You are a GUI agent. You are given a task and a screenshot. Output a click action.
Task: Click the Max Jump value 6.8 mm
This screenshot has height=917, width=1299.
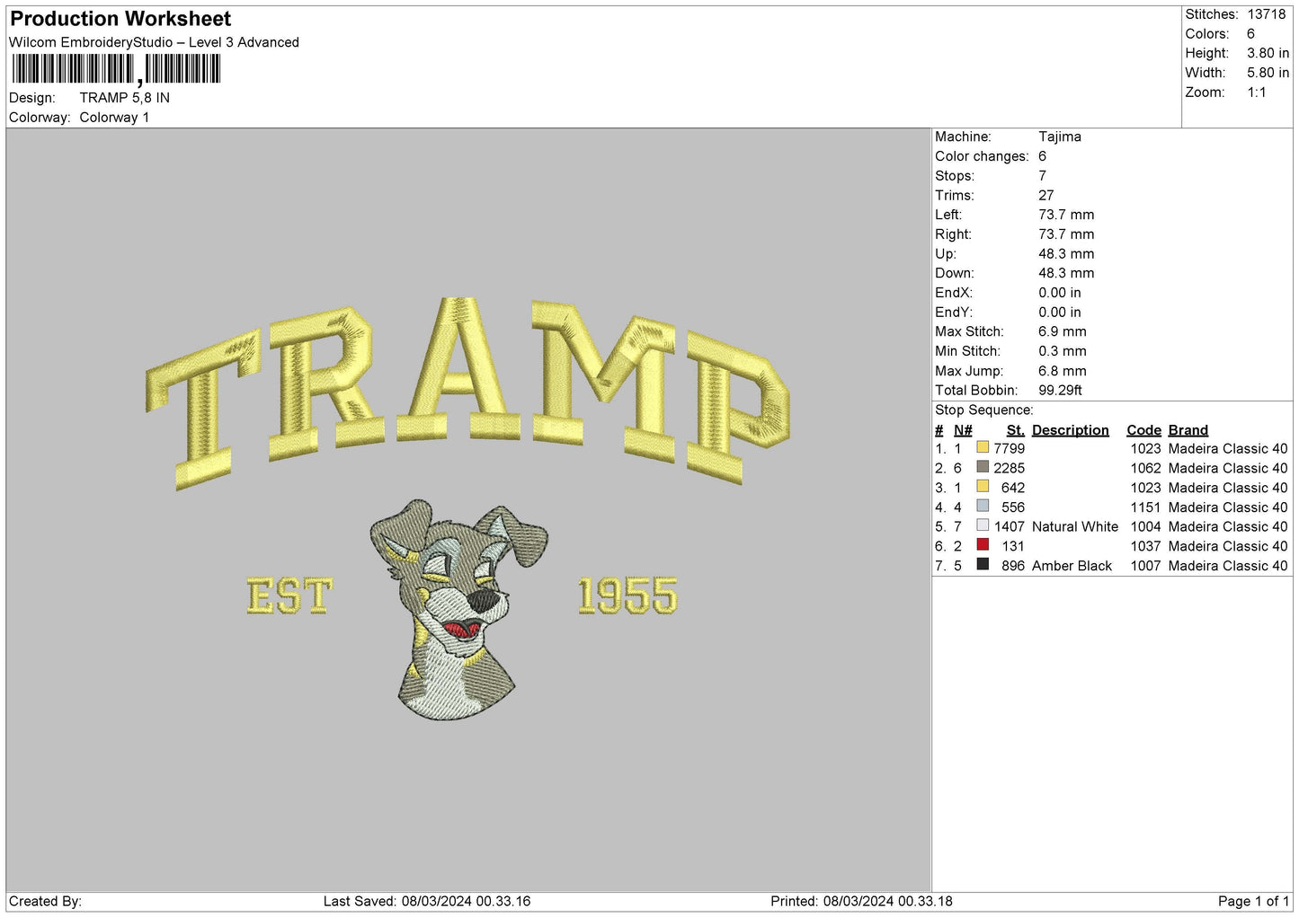[1063, 371]
